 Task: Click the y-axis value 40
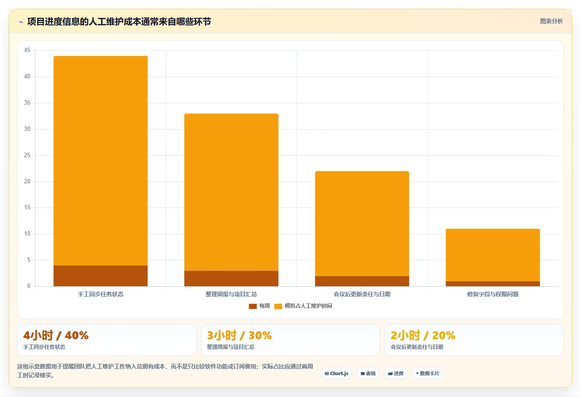click(27, 77)
